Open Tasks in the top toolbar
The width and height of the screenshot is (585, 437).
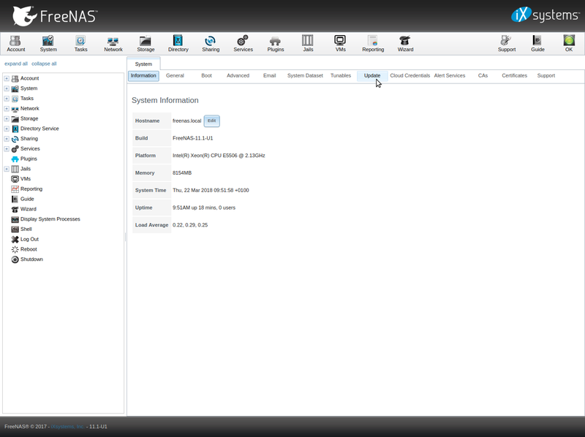tap(80, 44)
